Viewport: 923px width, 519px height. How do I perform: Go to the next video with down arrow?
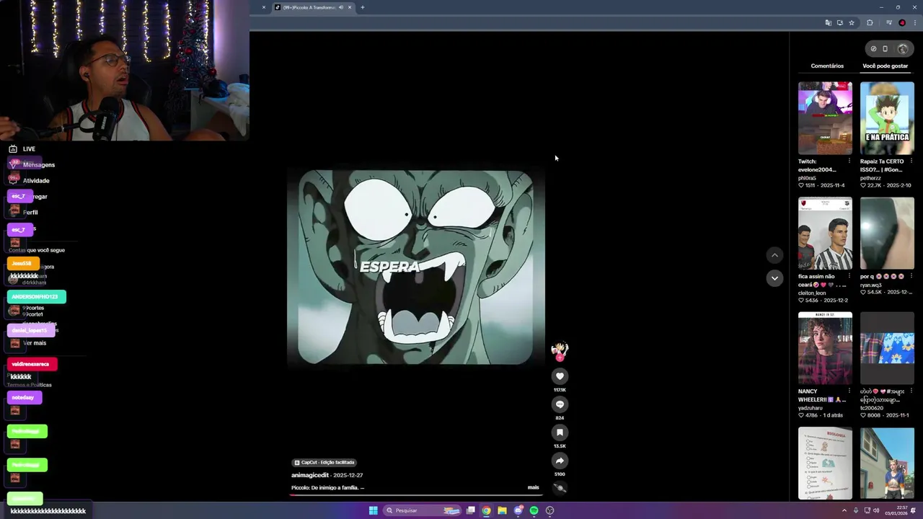pos(774,278)
